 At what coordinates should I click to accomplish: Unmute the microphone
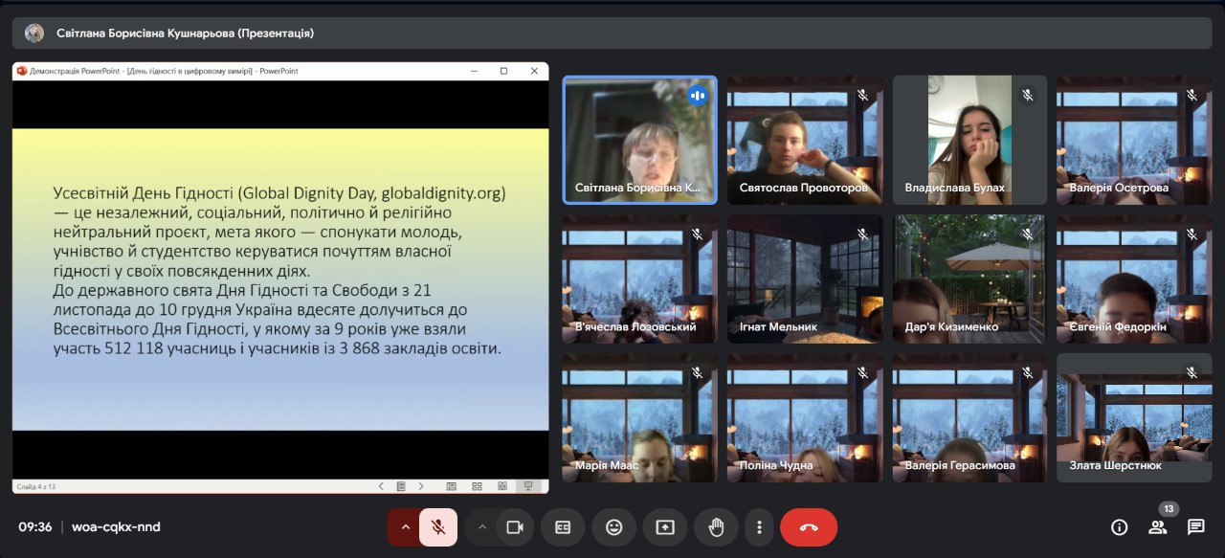437,527
